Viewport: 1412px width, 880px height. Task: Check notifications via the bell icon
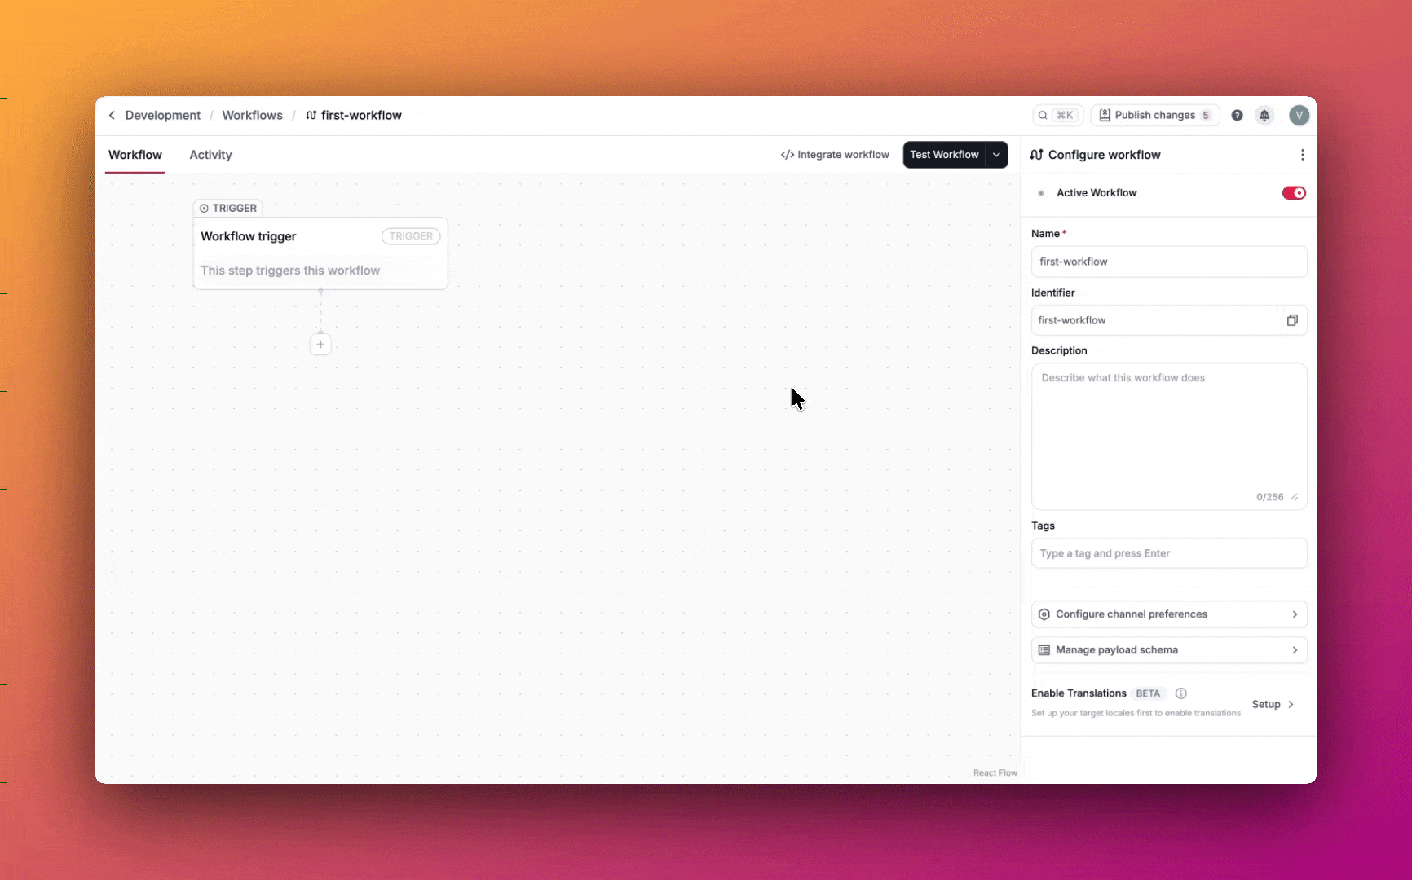point(1264,115)
